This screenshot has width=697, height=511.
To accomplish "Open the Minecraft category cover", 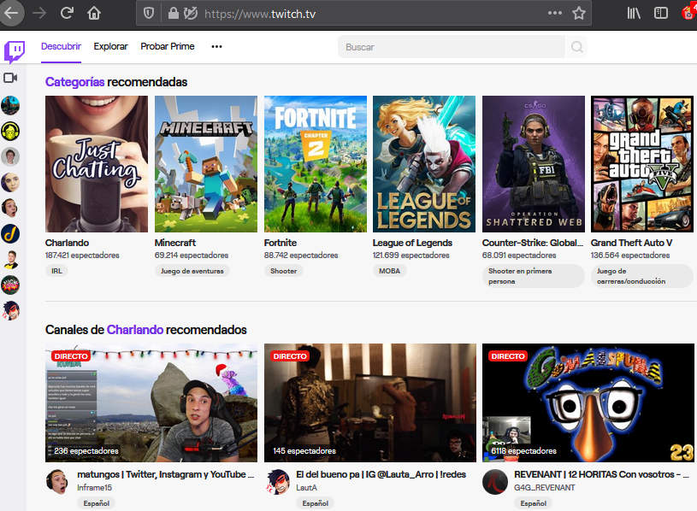I will click(x=206, y=164).
